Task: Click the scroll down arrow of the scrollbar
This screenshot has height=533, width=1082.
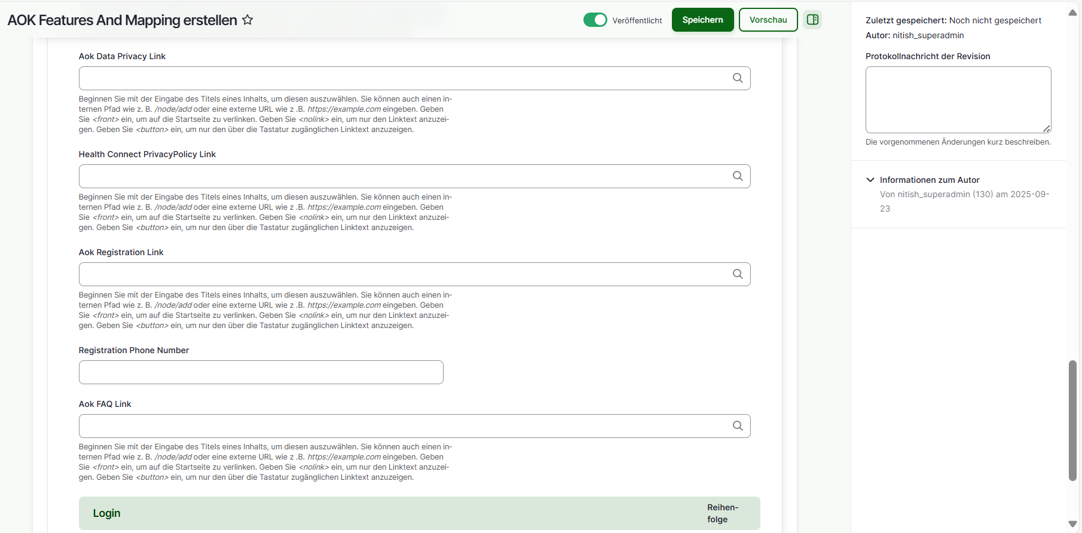Action: [x=1072, y=524]
